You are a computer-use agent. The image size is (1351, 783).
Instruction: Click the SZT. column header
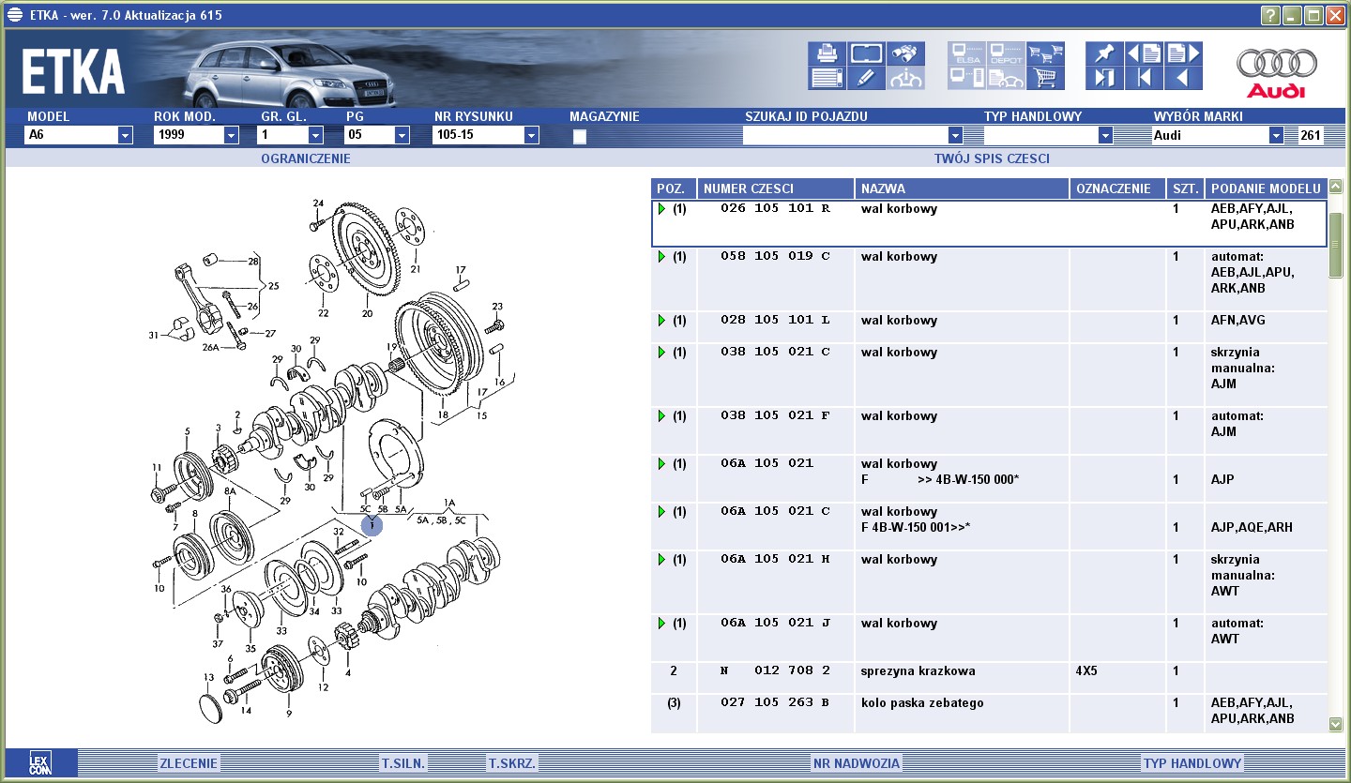click(1185, 188)
